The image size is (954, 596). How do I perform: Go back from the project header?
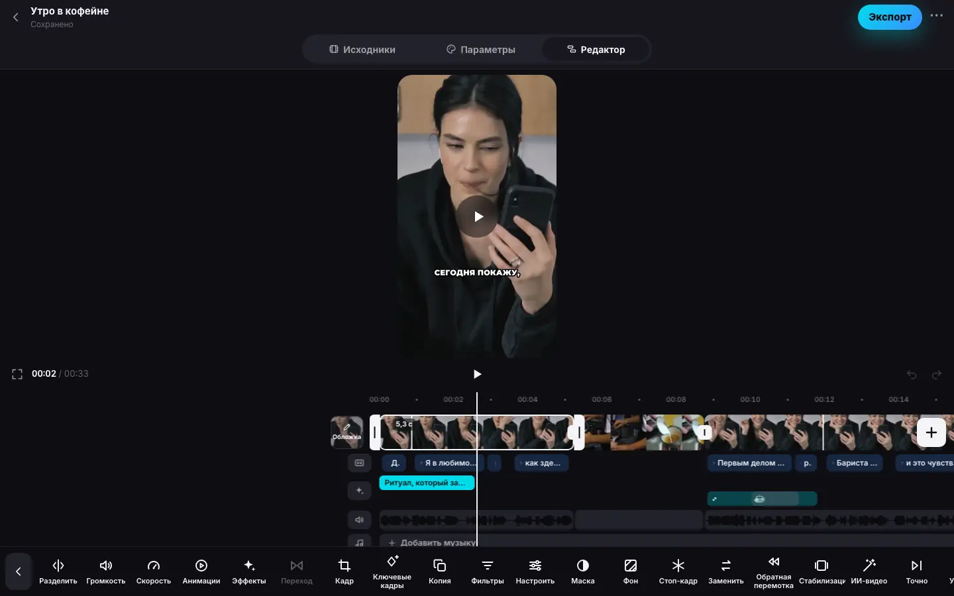click(16, 17)
